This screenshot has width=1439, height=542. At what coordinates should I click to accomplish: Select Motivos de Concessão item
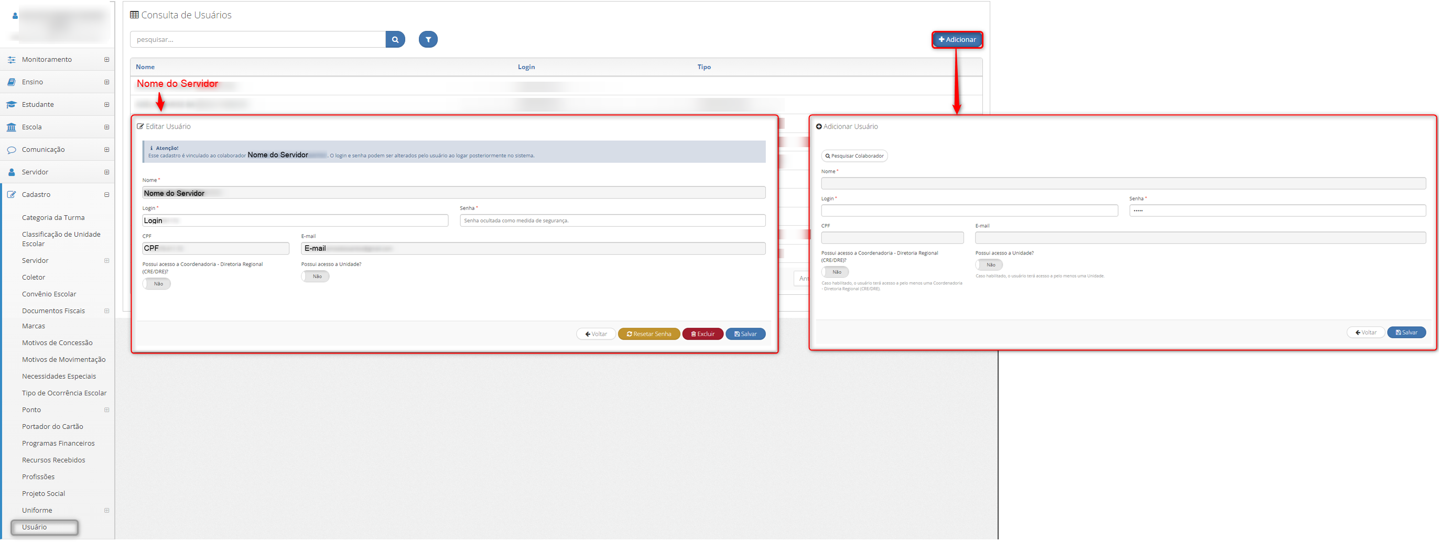[57, 342]
